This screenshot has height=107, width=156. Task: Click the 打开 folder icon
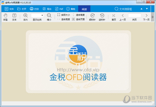(19, 9)
